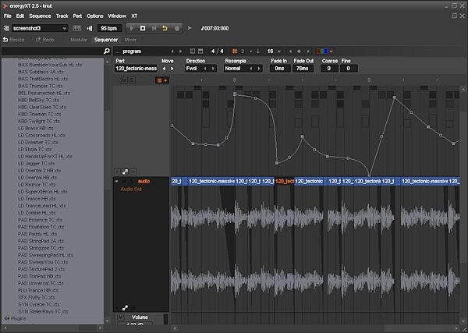The image size is (468, 333).
Task: Open the project list menu icon
Action: (6, 28)
